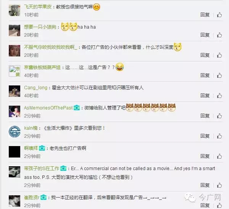Like the English commercial comment by 带孩子的S在工作
This screenshot has height=209, width=229.
pyautogui.click(x=219, y=185)
